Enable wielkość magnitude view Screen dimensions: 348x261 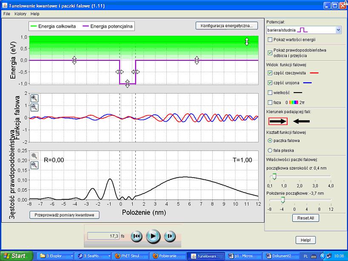[270, 93]
